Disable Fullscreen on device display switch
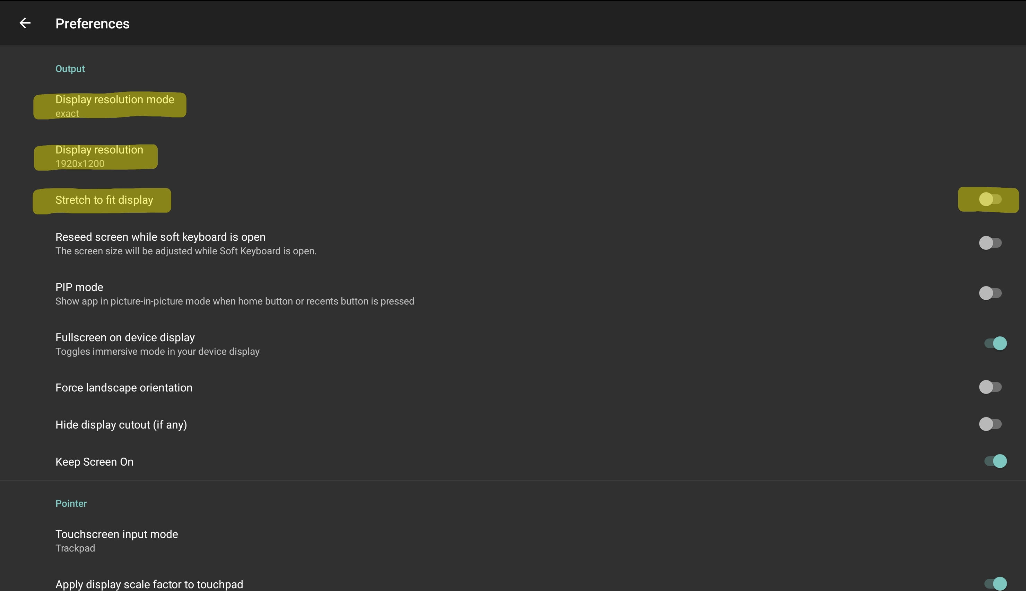 point(995,343)
